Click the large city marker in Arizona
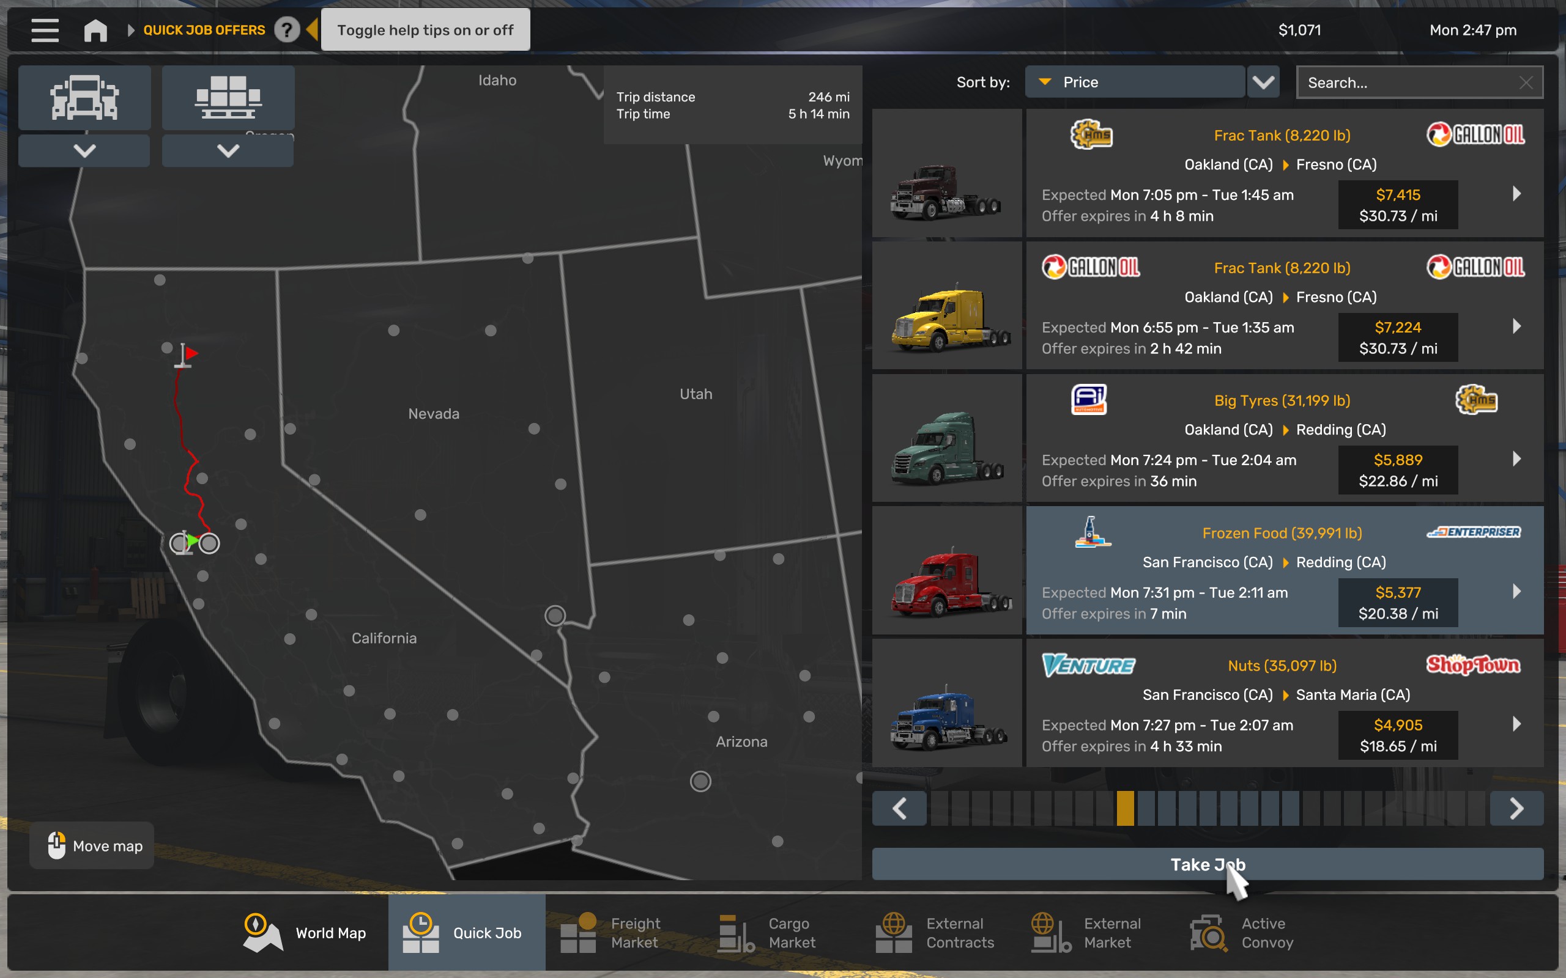The image size is (1566, 978). click(x=700, y=781)
